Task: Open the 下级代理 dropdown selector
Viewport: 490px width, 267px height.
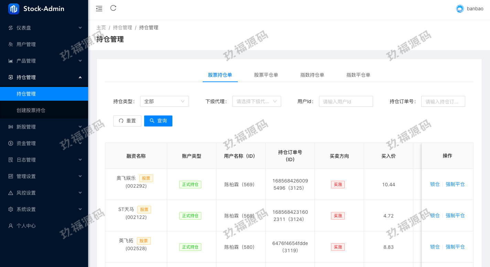Action: [x=256, y=101]
